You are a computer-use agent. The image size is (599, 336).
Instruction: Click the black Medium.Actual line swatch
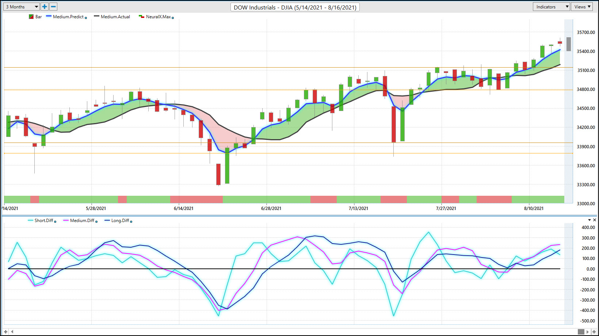tap(96, 16)
